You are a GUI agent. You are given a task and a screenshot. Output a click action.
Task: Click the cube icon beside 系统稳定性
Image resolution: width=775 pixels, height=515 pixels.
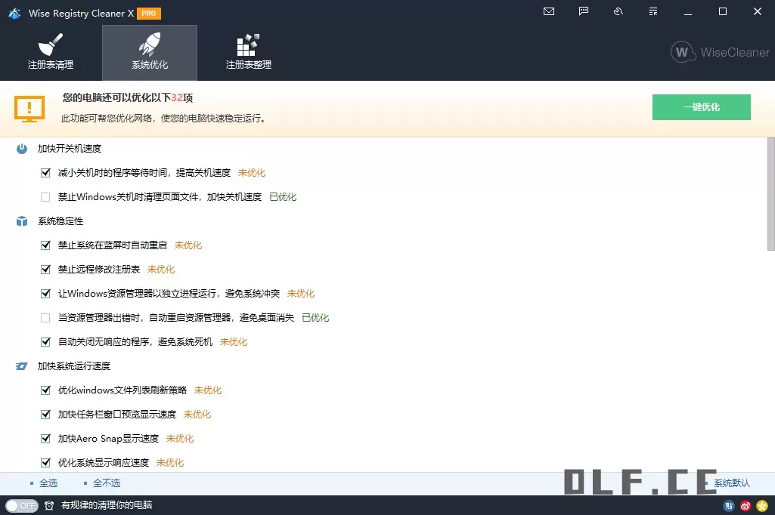coord(20,220)
